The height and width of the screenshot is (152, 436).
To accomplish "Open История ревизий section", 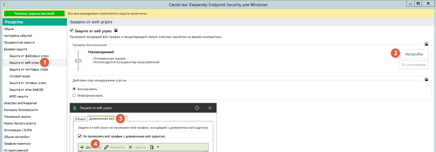I will coord(17,150).
